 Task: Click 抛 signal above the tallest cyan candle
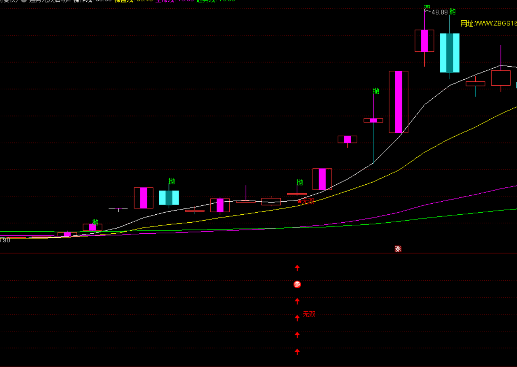[x=452, y=11]
